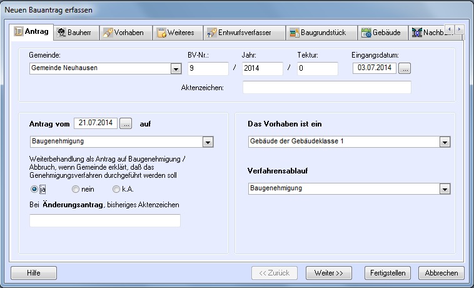This screenshot has height=288, width=474.
Task: Select the 'nein' radio button
Action: (76, 189)
